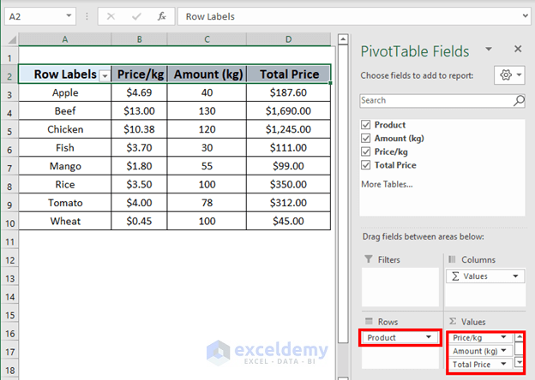
Task: Open the Values field dropdown in Columns
Action: pos(515,276)
